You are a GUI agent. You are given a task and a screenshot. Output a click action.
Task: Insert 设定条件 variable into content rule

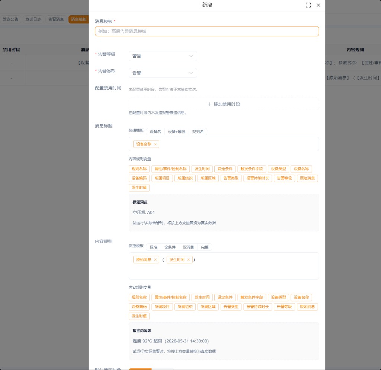[225, 297]
